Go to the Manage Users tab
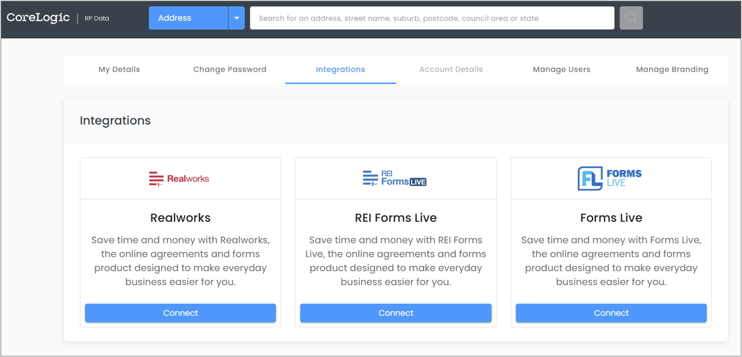742x357 pixels. 562,69
